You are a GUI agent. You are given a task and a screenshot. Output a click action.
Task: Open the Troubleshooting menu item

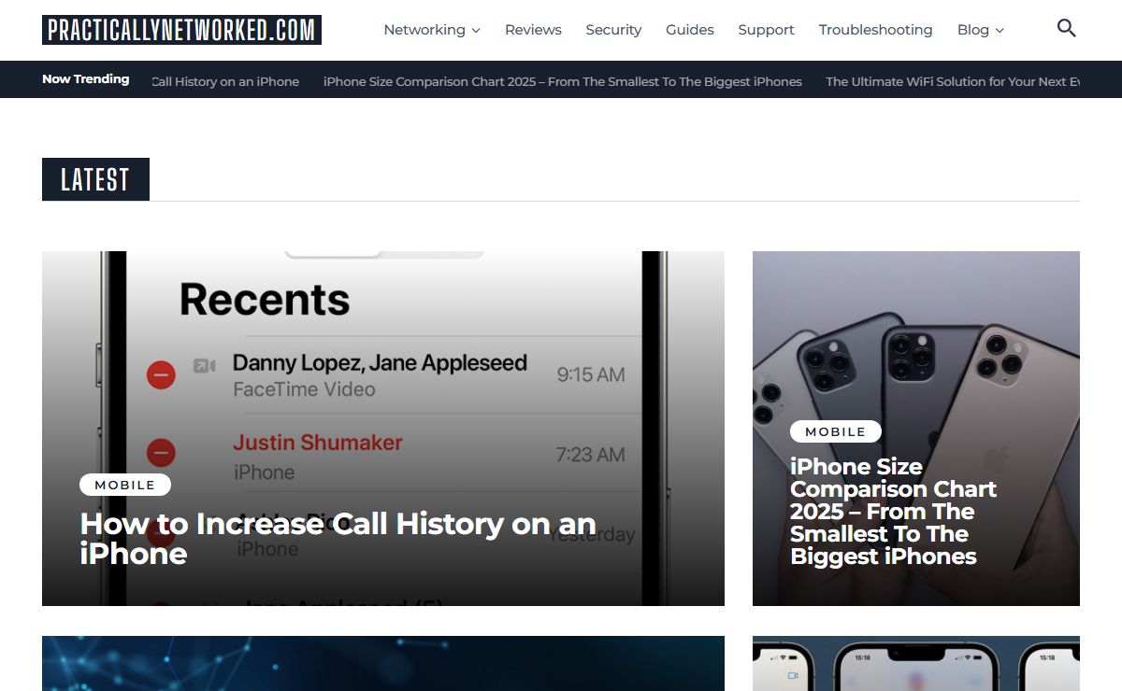click(x=875, y=30)
